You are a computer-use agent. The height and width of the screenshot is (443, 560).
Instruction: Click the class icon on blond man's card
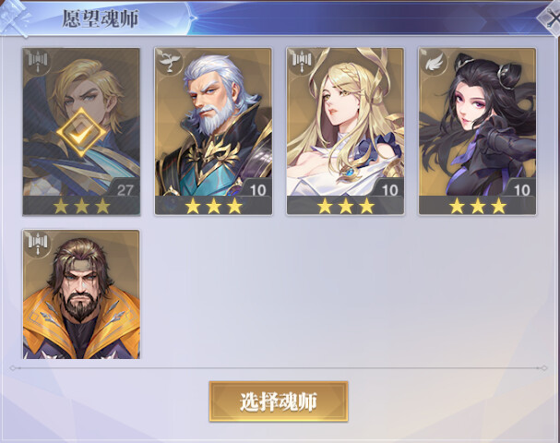[38, 63]
